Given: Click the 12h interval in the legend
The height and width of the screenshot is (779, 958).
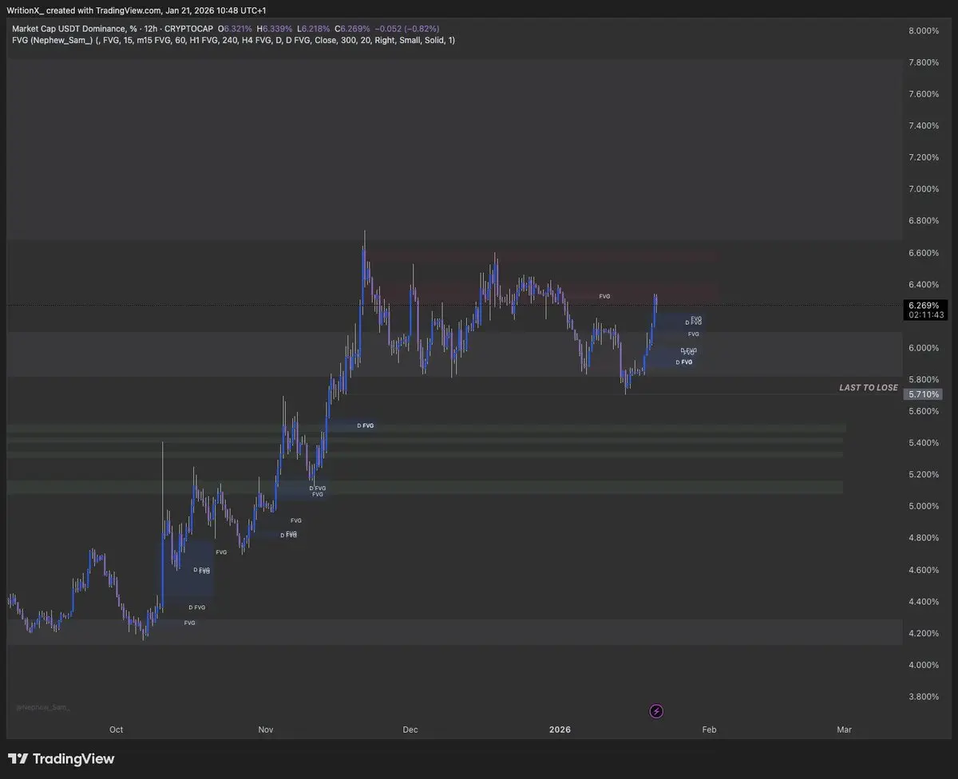Looking at the screenshot, I should [151, 28].
